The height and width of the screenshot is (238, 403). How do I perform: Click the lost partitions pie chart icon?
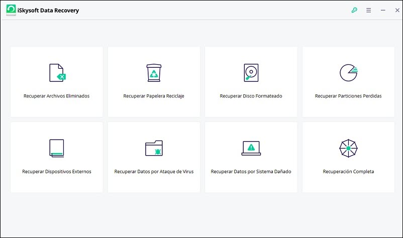(348, 73)
